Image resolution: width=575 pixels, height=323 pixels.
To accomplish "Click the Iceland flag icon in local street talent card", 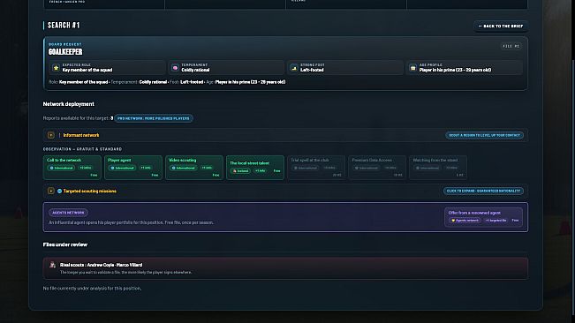I will click(235, 171).
